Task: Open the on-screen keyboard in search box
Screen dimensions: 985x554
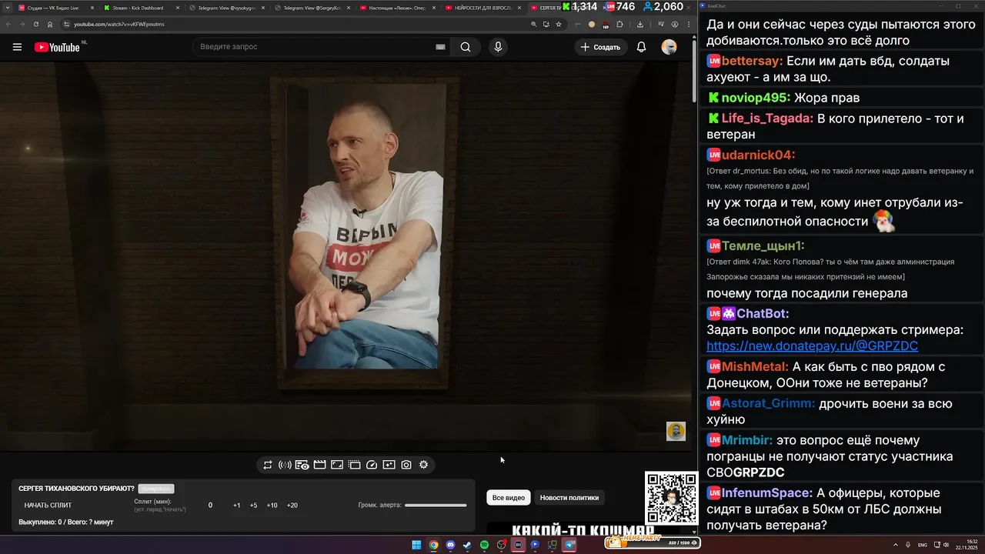Action: [440, 47]
